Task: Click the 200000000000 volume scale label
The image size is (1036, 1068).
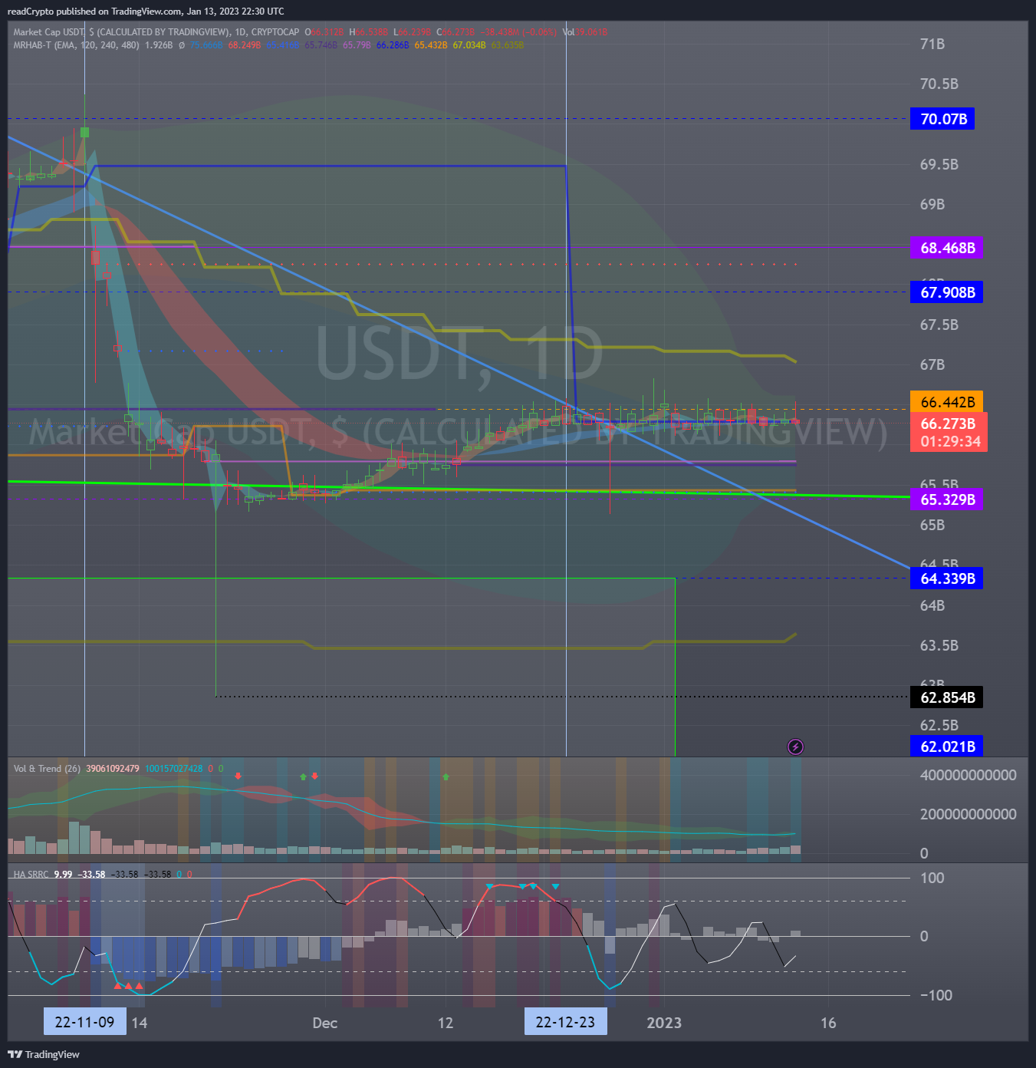Action: [969, 814]
